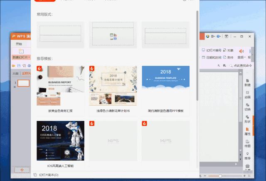Click the zoom slider handle in status bar
The image size is (266, 181).
tap(220, 176)
